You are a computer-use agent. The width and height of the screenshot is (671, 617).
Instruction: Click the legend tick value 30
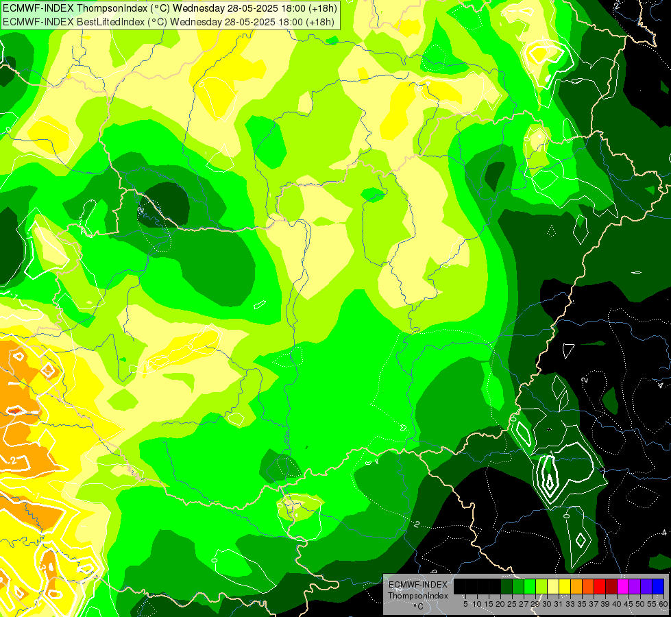tap(547, 604)
